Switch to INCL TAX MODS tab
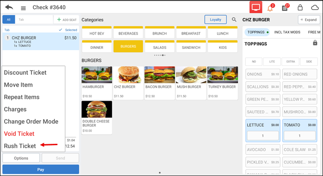The width and height of the screenshot is (323, 176). pos(287,32)
